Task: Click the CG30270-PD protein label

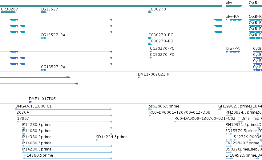Action: pyautogui.click(x=162, y=55)
